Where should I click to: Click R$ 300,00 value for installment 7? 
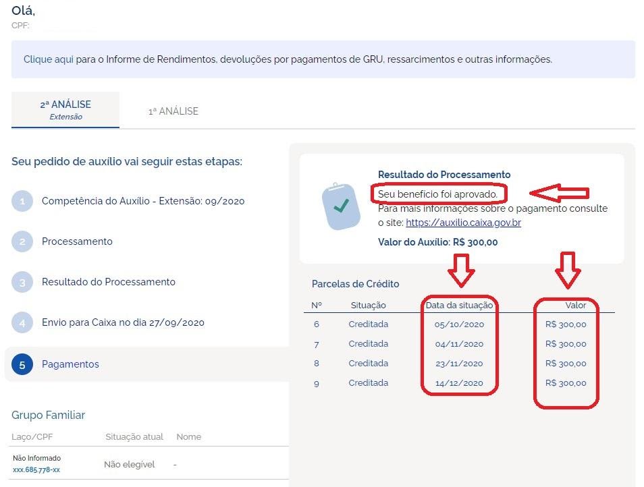(566, 344)
